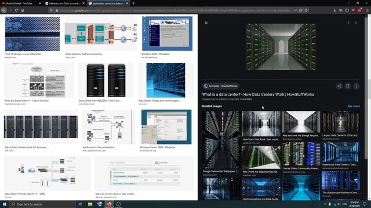Viewport: 371px width, 208px height.
Task: Open alerts by server name image
Action: point(144,173)
